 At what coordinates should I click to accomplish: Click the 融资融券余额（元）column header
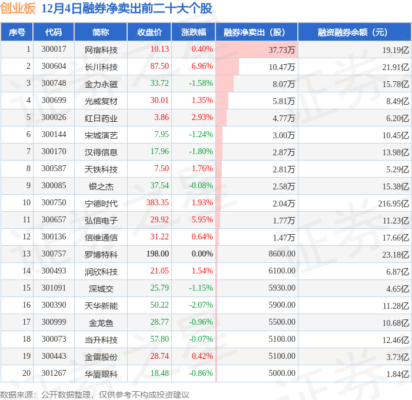pos(354,32)
